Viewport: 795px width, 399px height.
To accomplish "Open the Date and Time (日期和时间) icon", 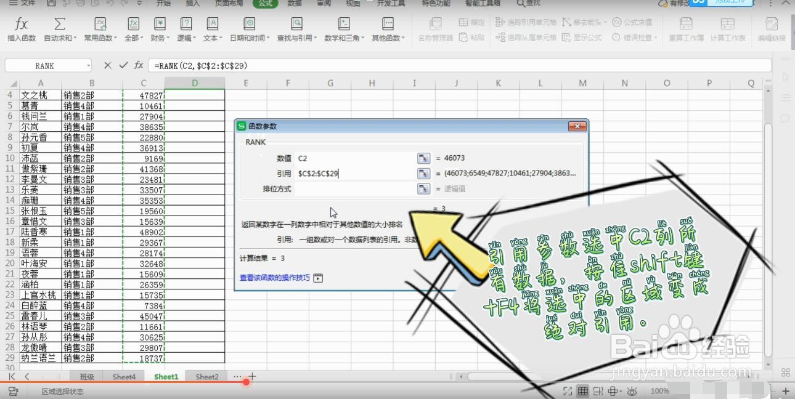I will pos(249,24).
